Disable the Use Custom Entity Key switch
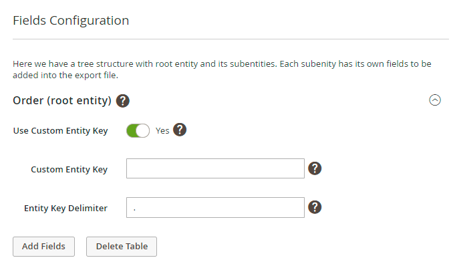Viewport: 457px width, 266px height. pyautogui.click(x=138, y=130)
